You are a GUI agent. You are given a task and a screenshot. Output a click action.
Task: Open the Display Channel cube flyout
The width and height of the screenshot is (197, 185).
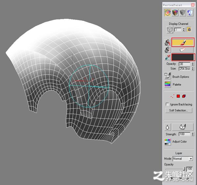coord(170,30)
